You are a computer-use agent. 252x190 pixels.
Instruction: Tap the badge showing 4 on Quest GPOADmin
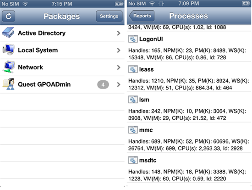[x=103, y=84]
